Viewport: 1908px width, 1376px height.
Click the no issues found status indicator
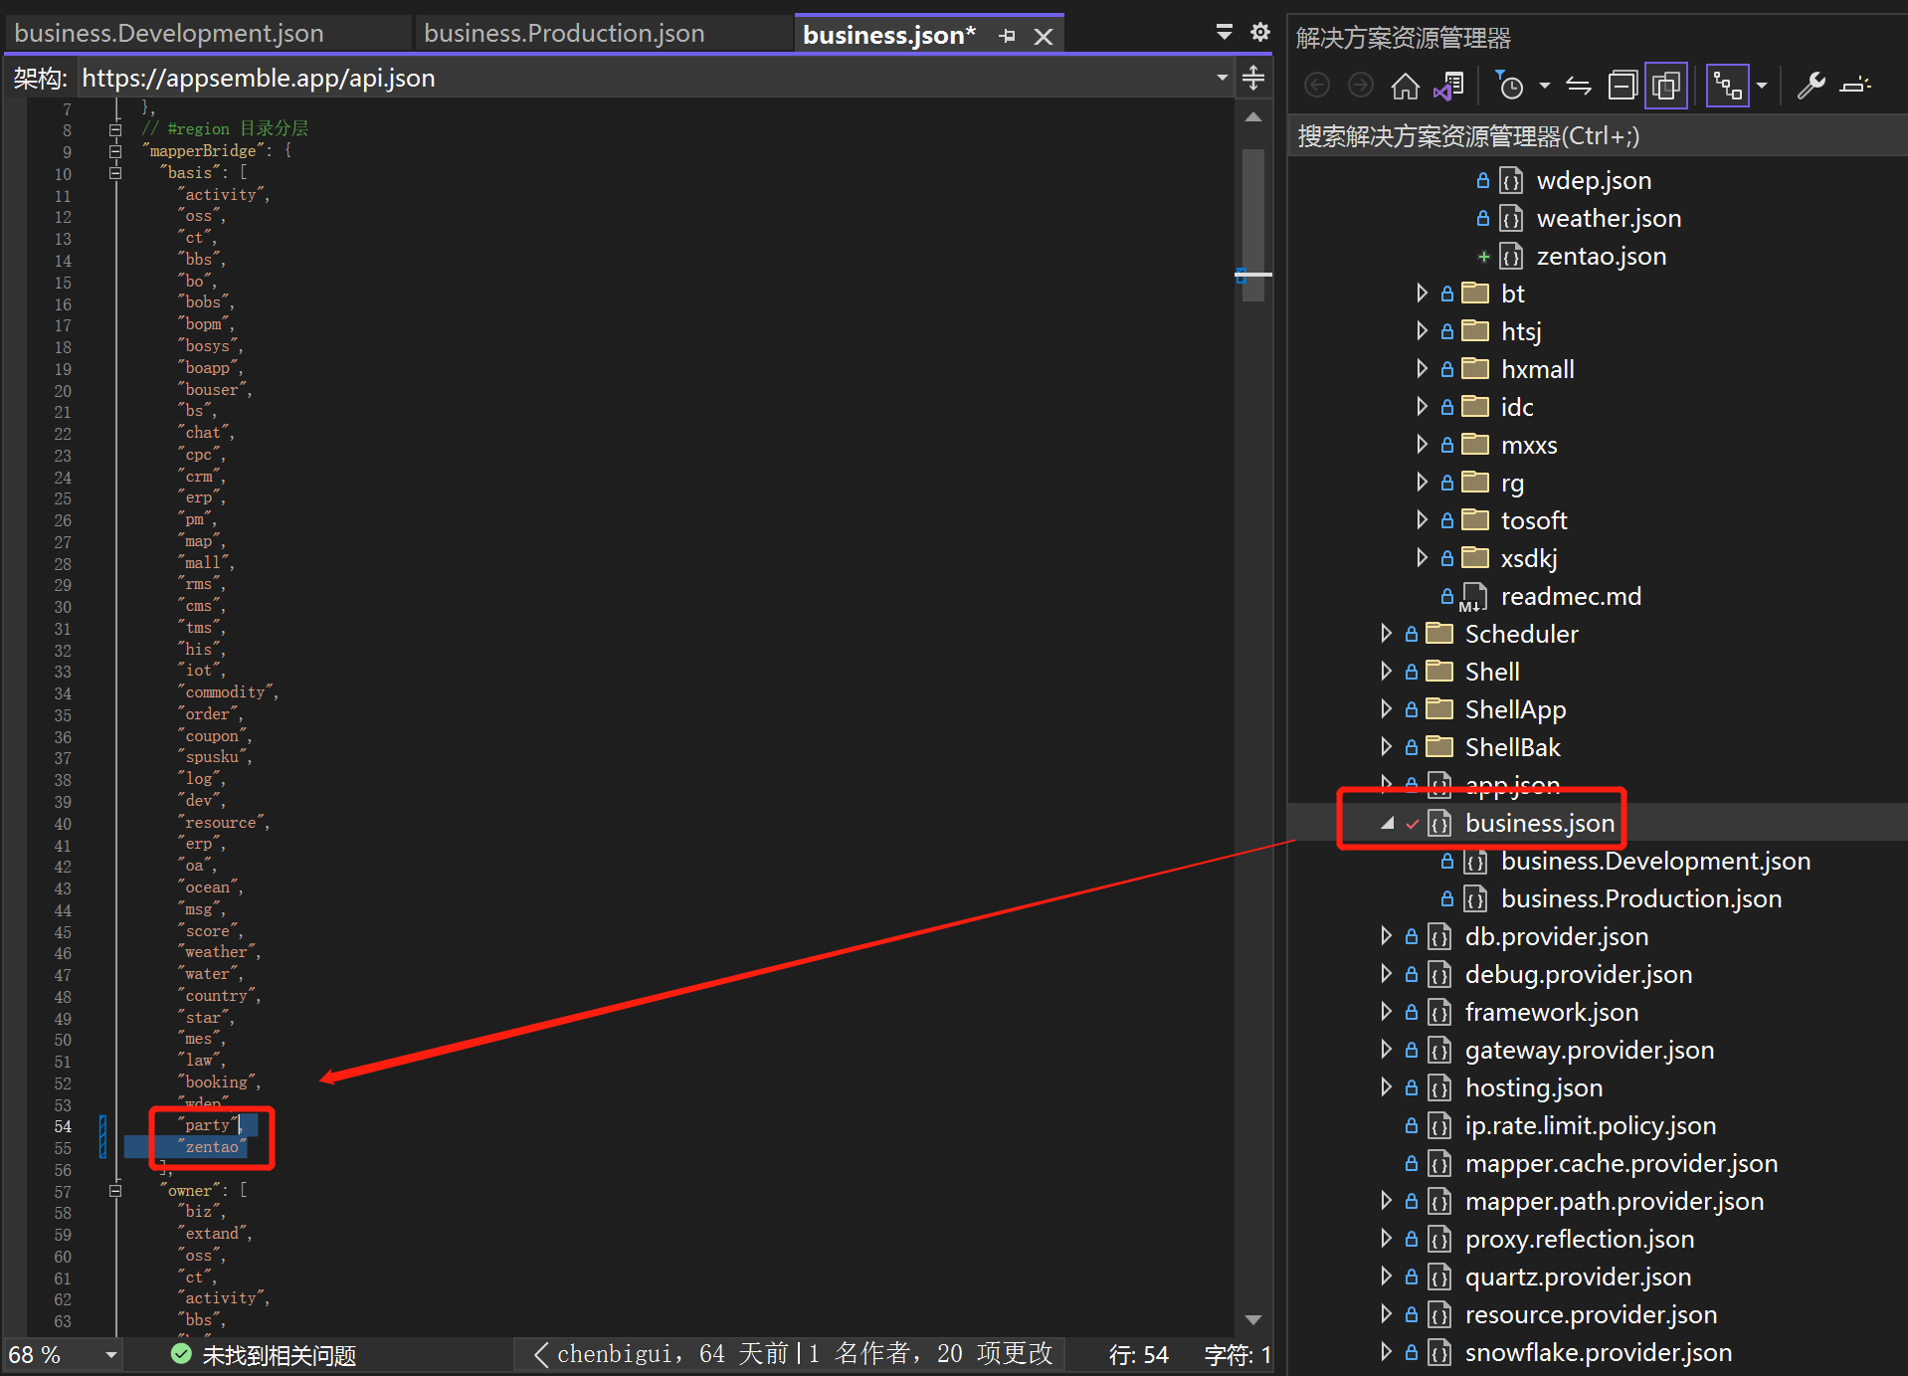[x=264, y=1354]
